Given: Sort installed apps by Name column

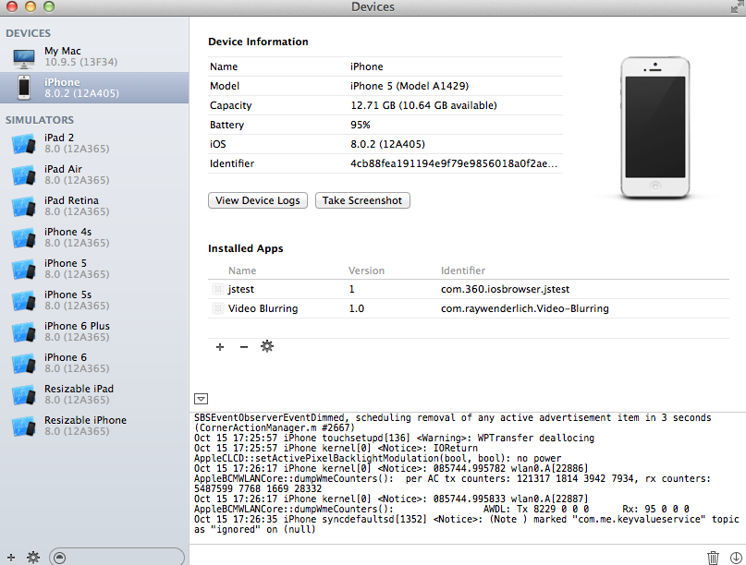Looking at the screenshot, I should (x=242, y=270).
